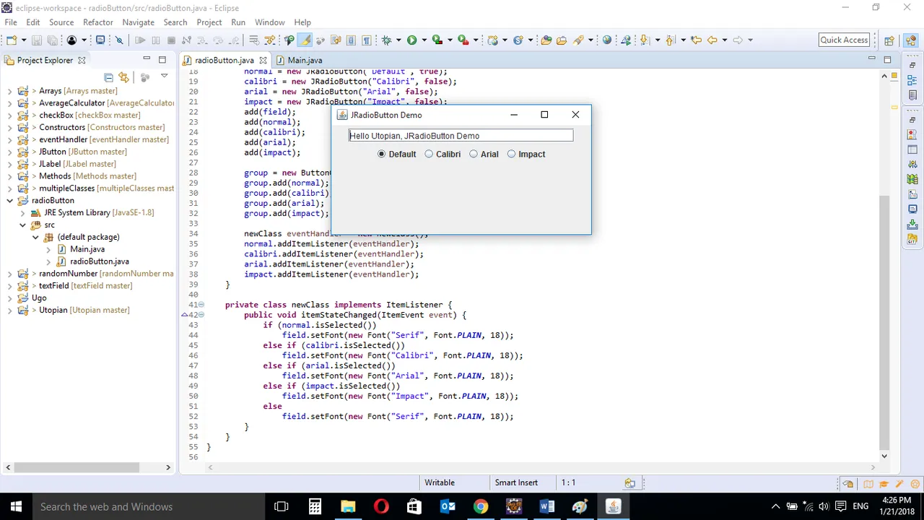Click the JRadioButton Demo text field
The width and height of the screenshot is (924, 520).
pos(461,136)
